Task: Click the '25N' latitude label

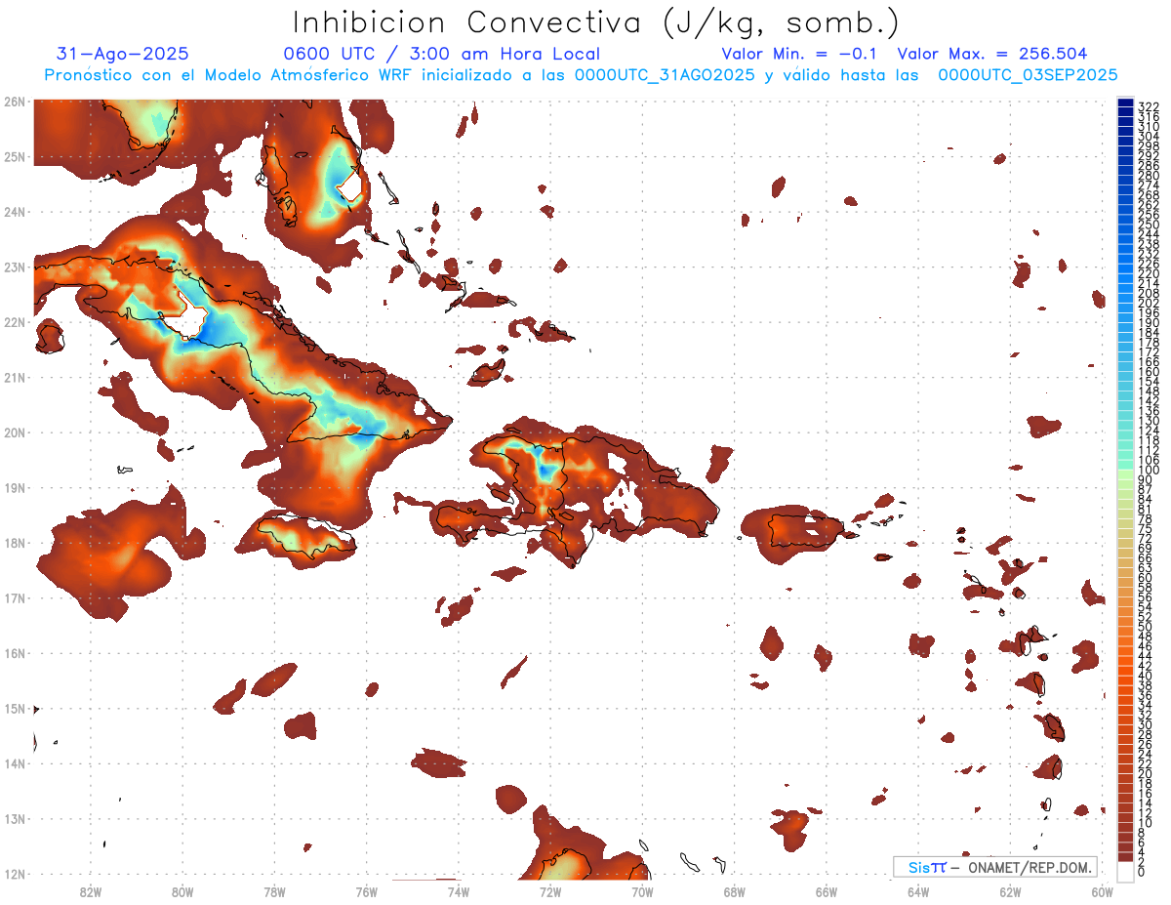Action: pos(14,156)
